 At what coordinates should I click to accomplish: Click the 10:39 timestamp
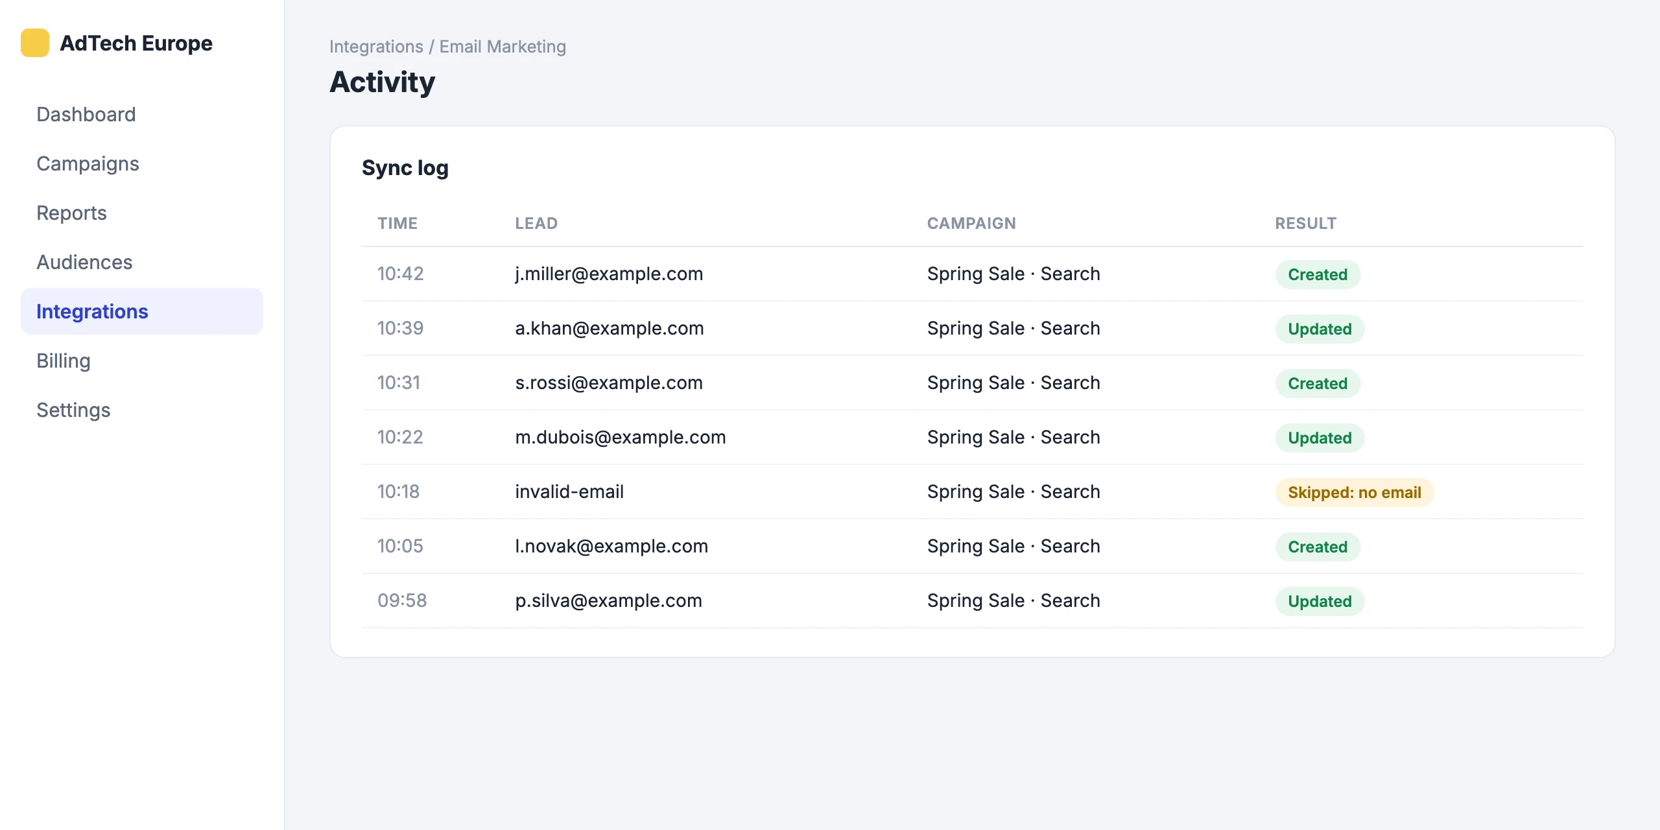pos(401,328)
